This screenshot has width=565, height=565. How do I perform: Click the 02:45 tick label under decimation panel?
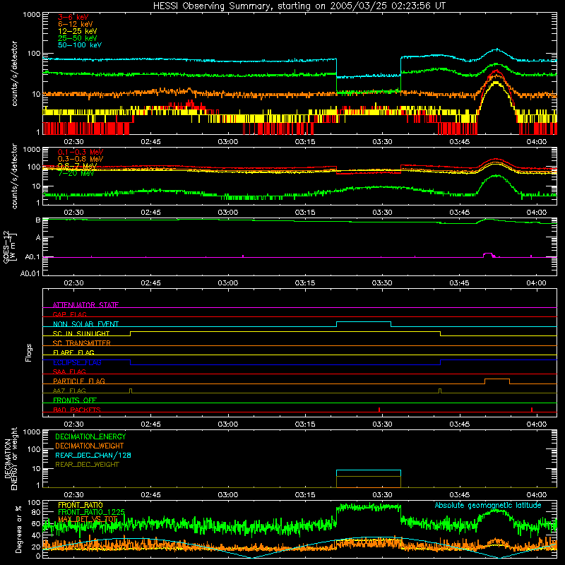pyautogui.click(x=150, y=495)
